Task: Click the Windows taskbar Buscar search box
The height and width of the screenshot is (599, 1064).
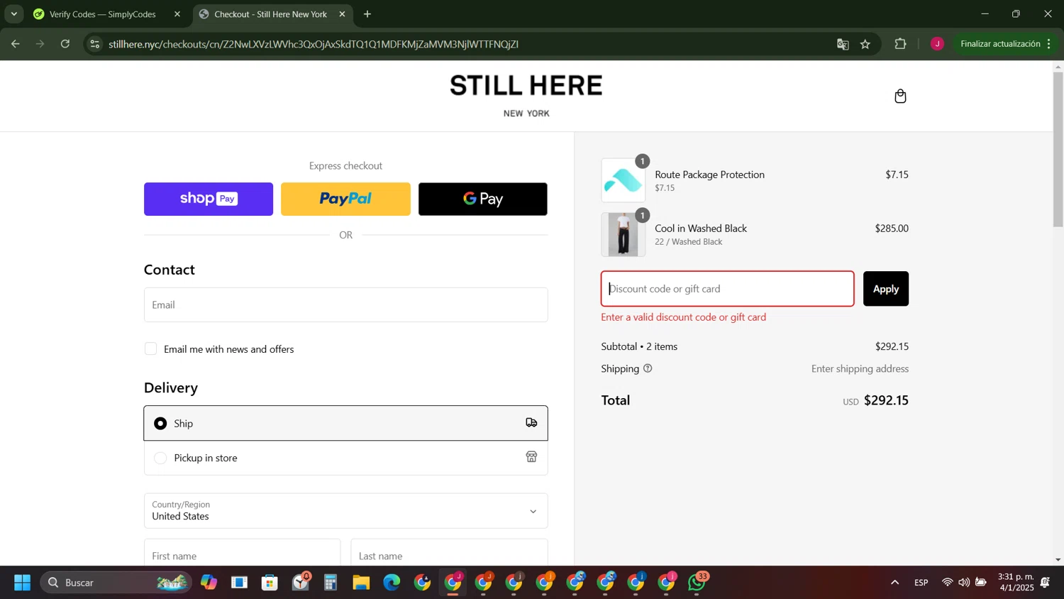Action: click(x=116, y=583)
